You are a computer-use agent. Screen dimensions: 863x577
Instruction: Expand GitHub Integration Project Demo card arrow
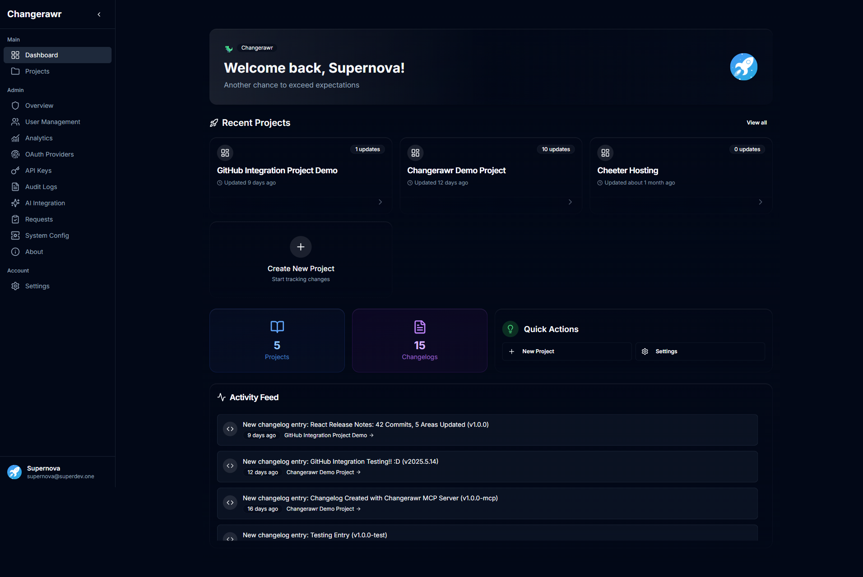tap(380, 202)
